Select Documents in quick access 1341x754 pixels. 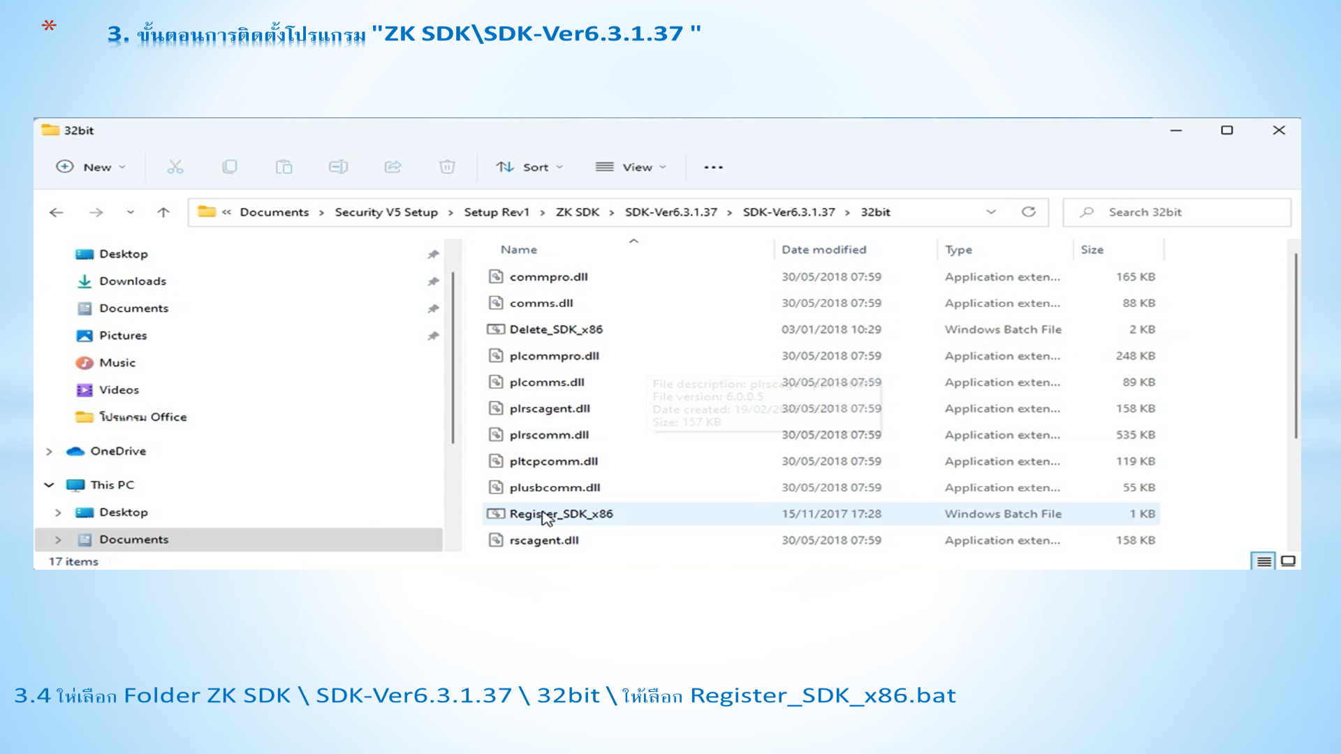coord(133,309)
